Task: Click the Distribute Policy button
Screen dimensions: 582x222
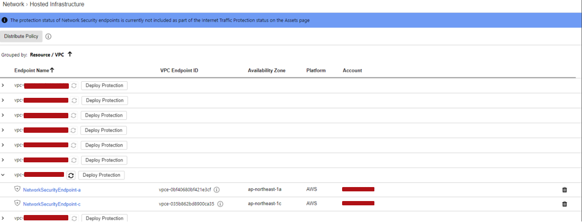Action: tap(21, 37)
